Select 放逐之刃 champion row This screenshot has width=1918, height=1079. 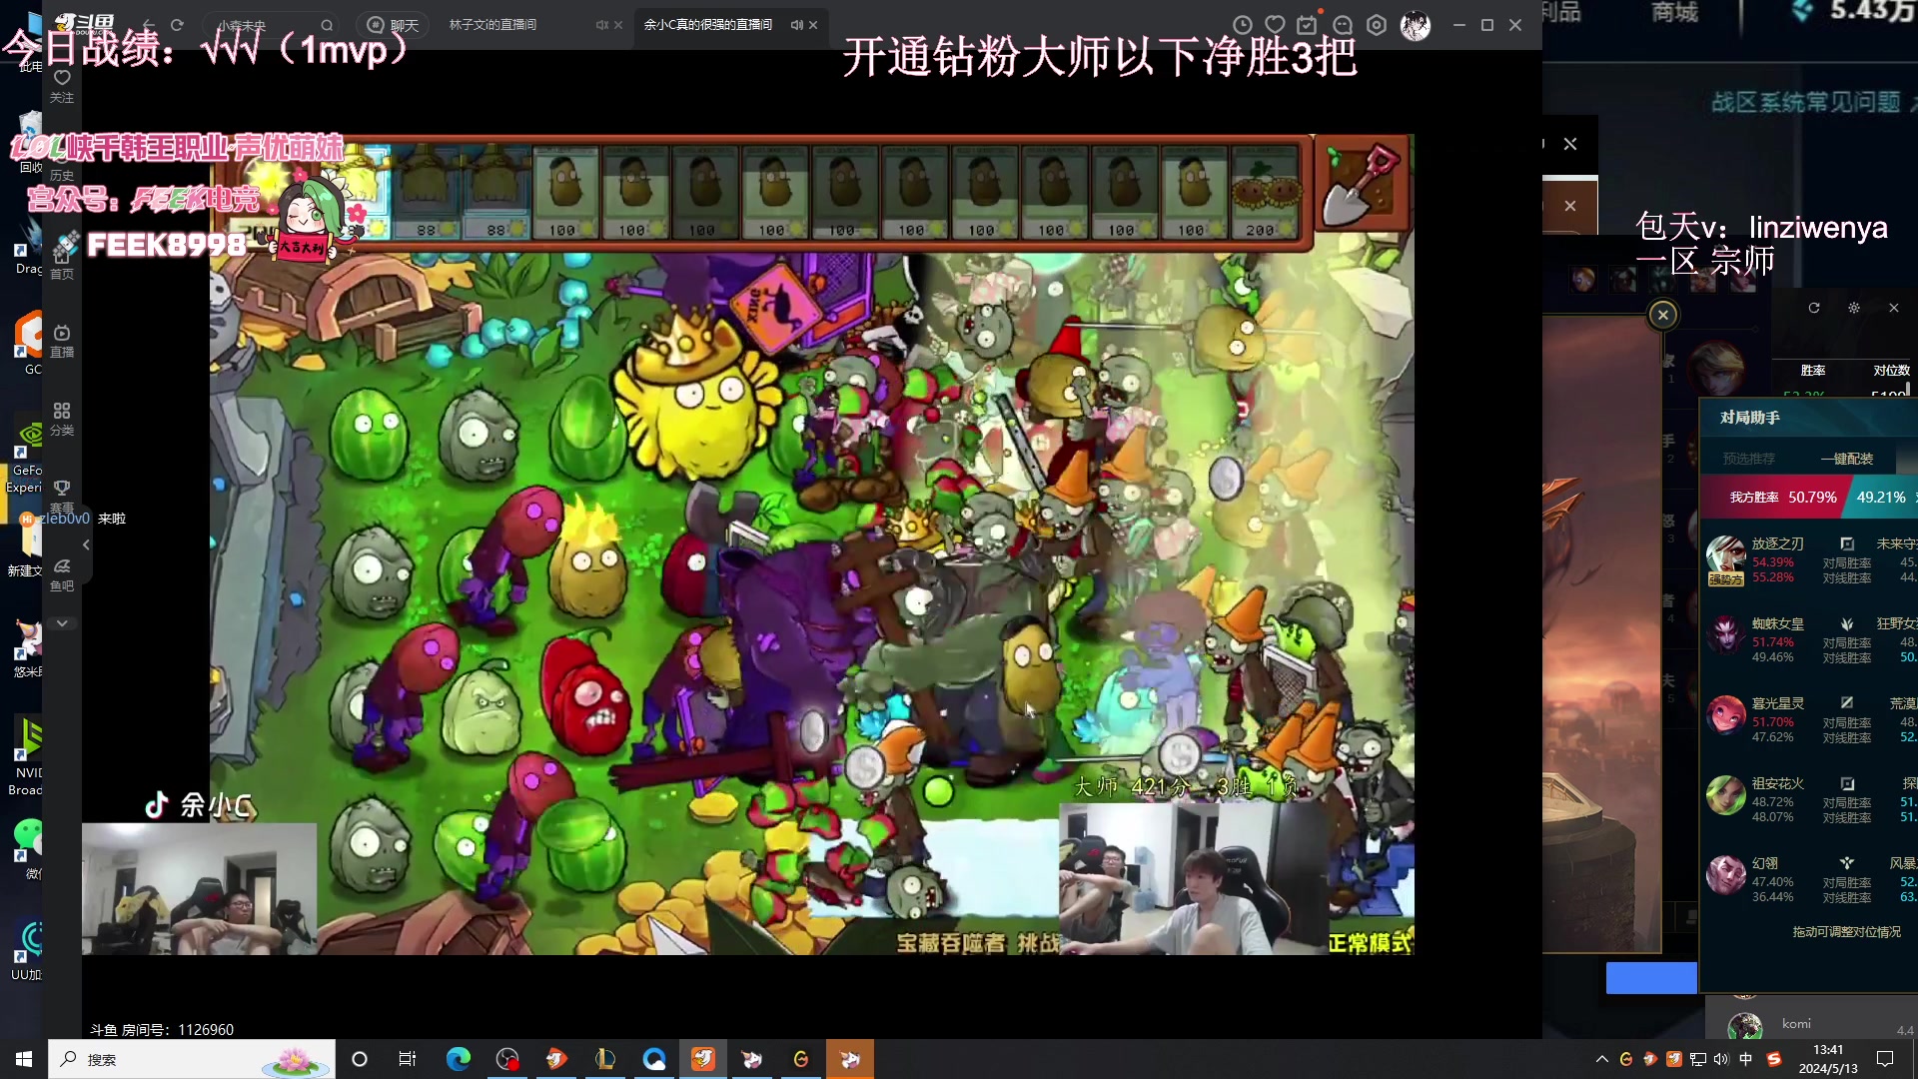pos(1809,559)
